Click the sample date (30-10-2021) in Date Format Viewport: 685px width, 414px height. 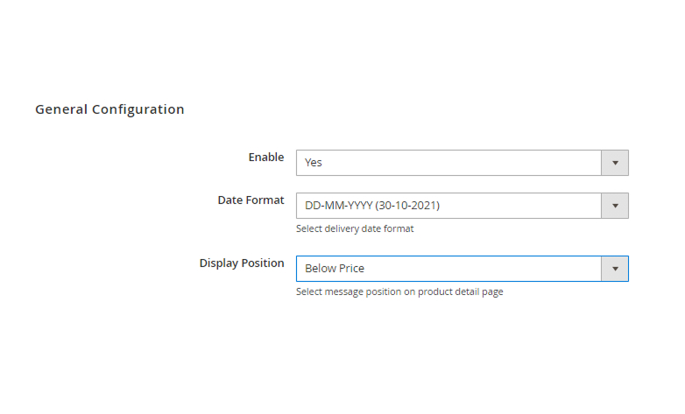[406, 206]
